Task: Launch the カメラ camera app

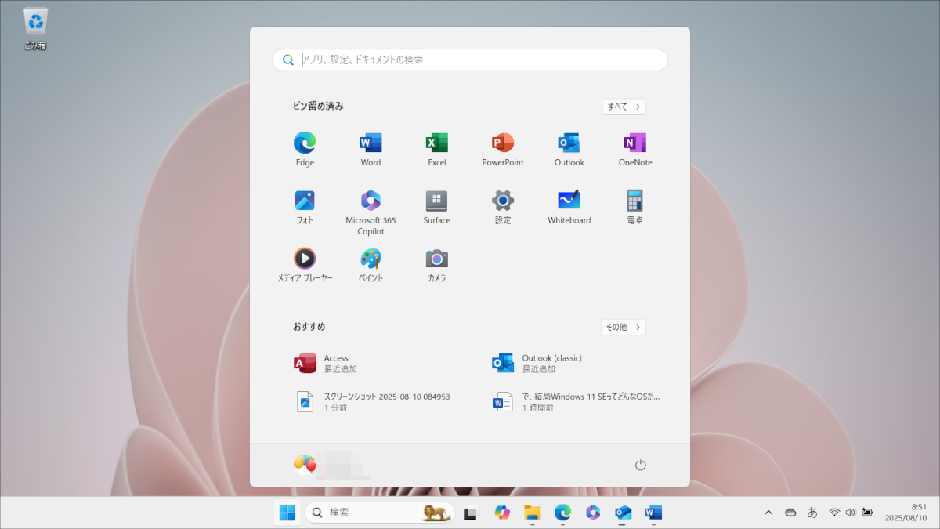Action: (437, 265)
